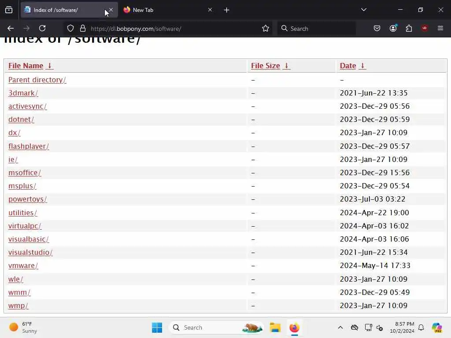Open the activesync folder
451x338 pixels.
coord(27,107)
